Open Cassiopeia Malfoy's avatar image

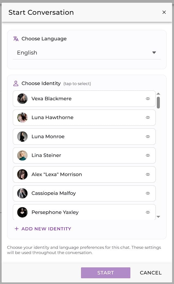click(22, 193)
